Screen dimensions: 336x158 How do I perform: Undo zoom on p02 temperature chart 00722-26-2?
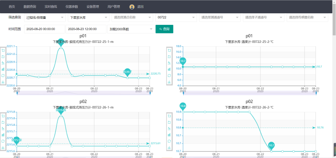169,122
